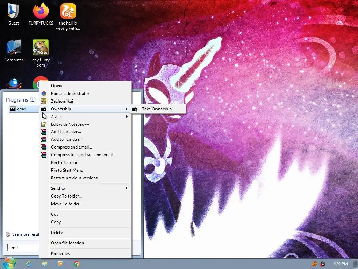Image resolution: width=358 pixels, height=269 pixels.
Task: Launch Google Chrome from the taskbar
Action: point(77,264)
